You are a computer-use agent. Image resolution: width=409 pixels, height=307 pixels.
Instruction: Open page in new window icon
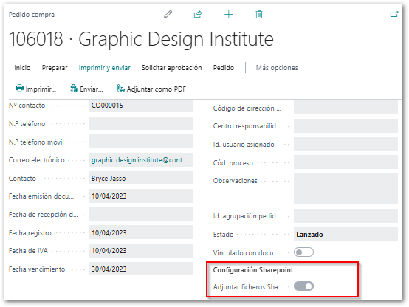tap(394, 14)
